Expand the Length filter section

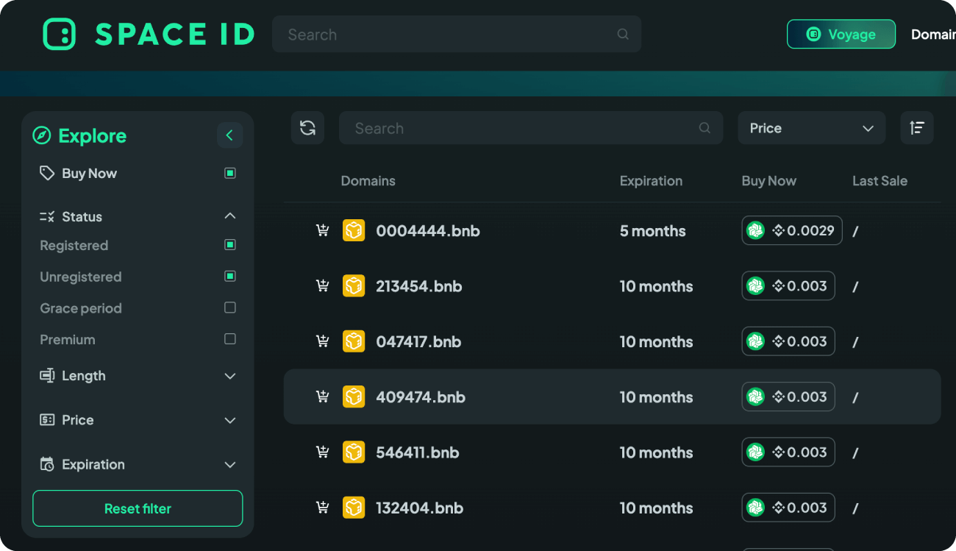point(230,376)
